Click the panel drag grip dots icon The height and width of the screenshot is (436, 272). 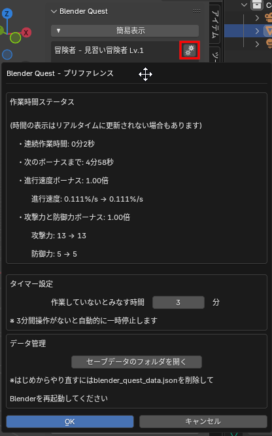tap(197, 11)
